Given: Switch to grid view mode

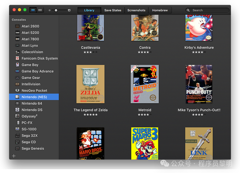Looking at the screenshot, I should [x=33, y=10].
